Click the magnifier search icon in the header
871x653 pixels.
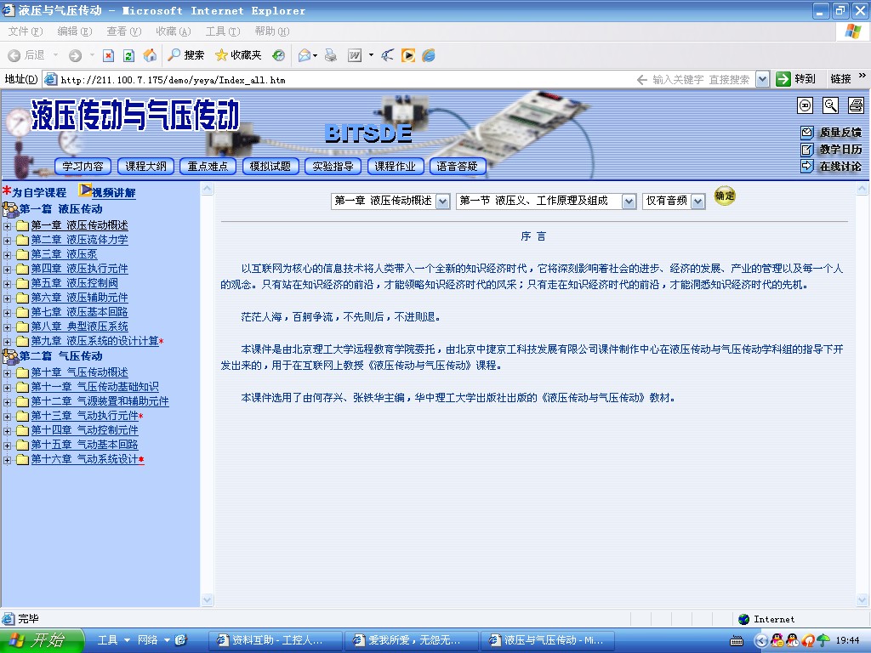pyautogui.click(x=830, y=105)
